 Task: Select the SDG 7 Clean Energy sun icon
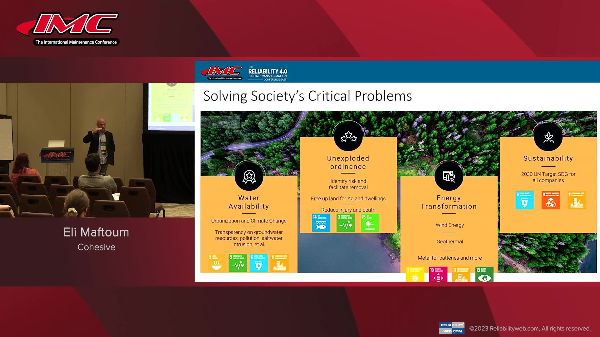click(x=415, y=274)
